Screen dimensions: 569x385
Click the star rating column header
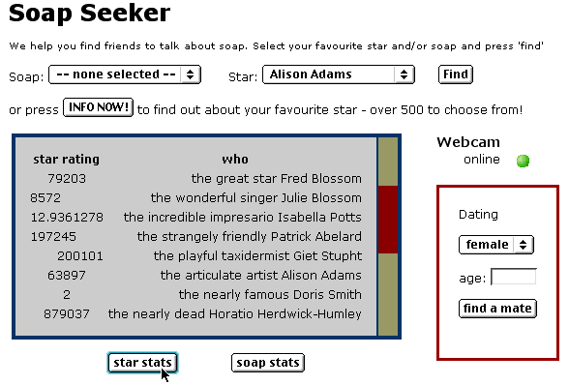tap(67, 159)
